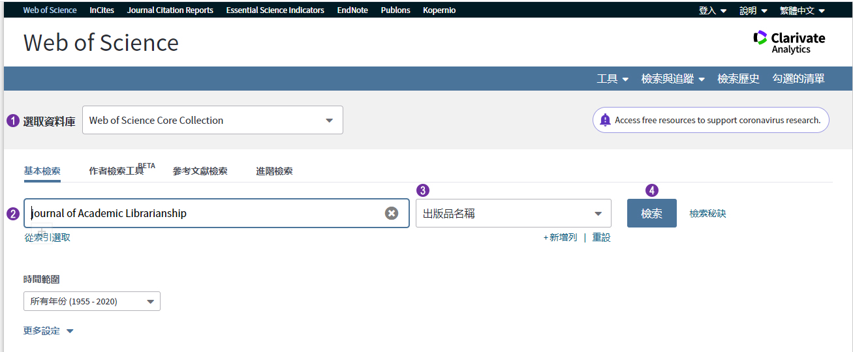This screenshot has height=352, width=853.
Task: Open Publons from the top bar
Action: tap(395, 10)
